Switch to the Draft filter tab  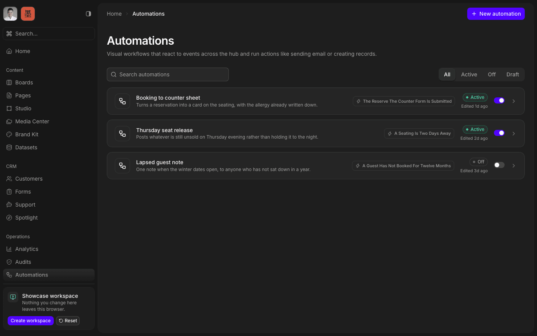click(x=513, y=74)
